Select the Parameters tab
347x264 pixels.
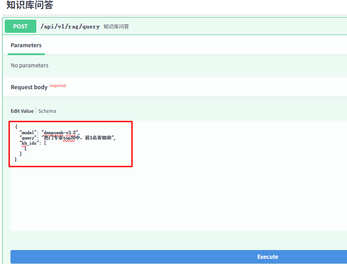coord(26,45)
